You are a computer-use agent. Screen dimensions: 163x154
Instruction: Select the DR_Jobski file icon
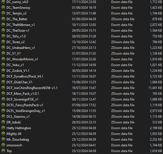(x=3, y=122)
